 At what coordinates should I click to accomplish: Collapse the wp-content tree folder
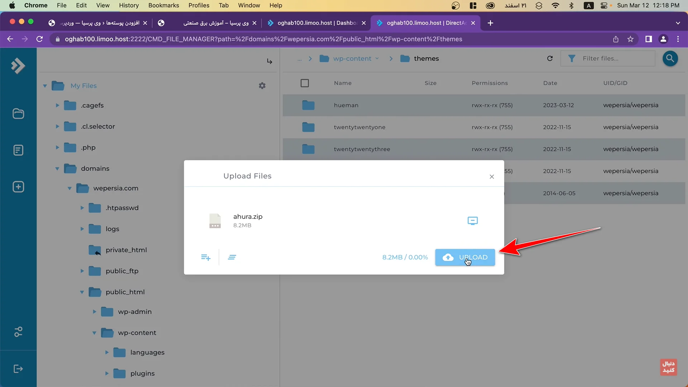[x=94, y=333]
